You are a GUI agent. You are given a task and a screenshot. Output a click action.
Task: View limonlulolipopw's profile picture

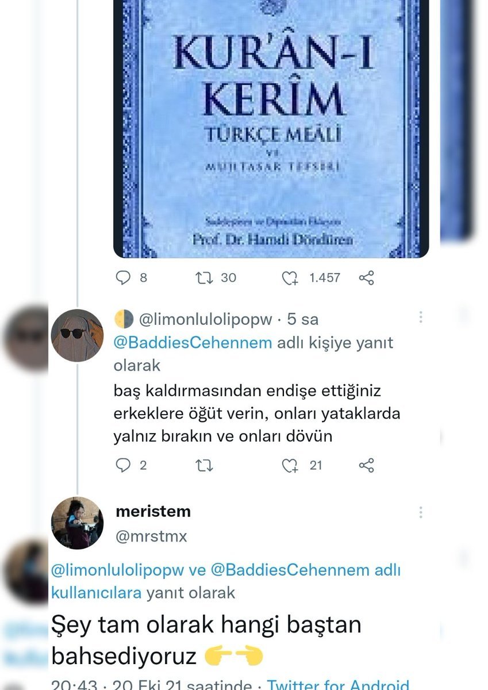coord(77,335)
